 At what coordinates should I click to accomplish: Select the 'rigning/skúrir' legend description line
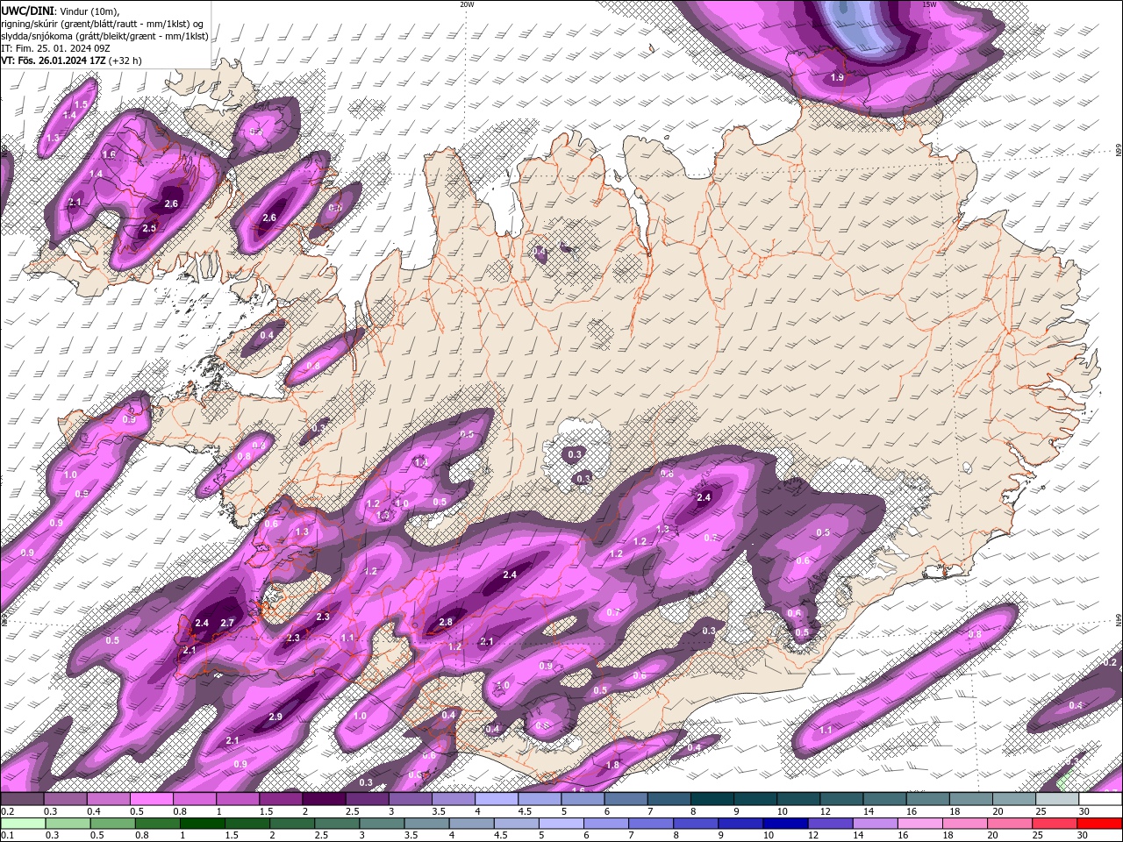point(104,24)
